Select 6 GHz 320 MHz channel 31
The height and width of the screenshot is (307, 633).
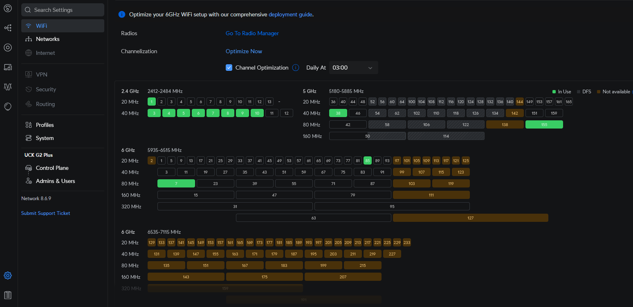(x=235, y=206)
